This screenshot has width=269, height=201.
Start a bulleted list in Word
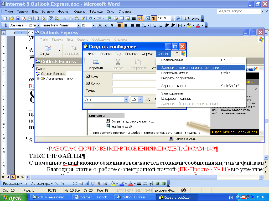click(161, 25)
